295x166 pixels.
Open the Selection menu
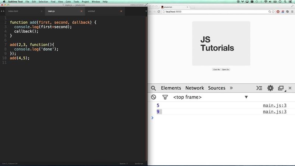[43, 2]
